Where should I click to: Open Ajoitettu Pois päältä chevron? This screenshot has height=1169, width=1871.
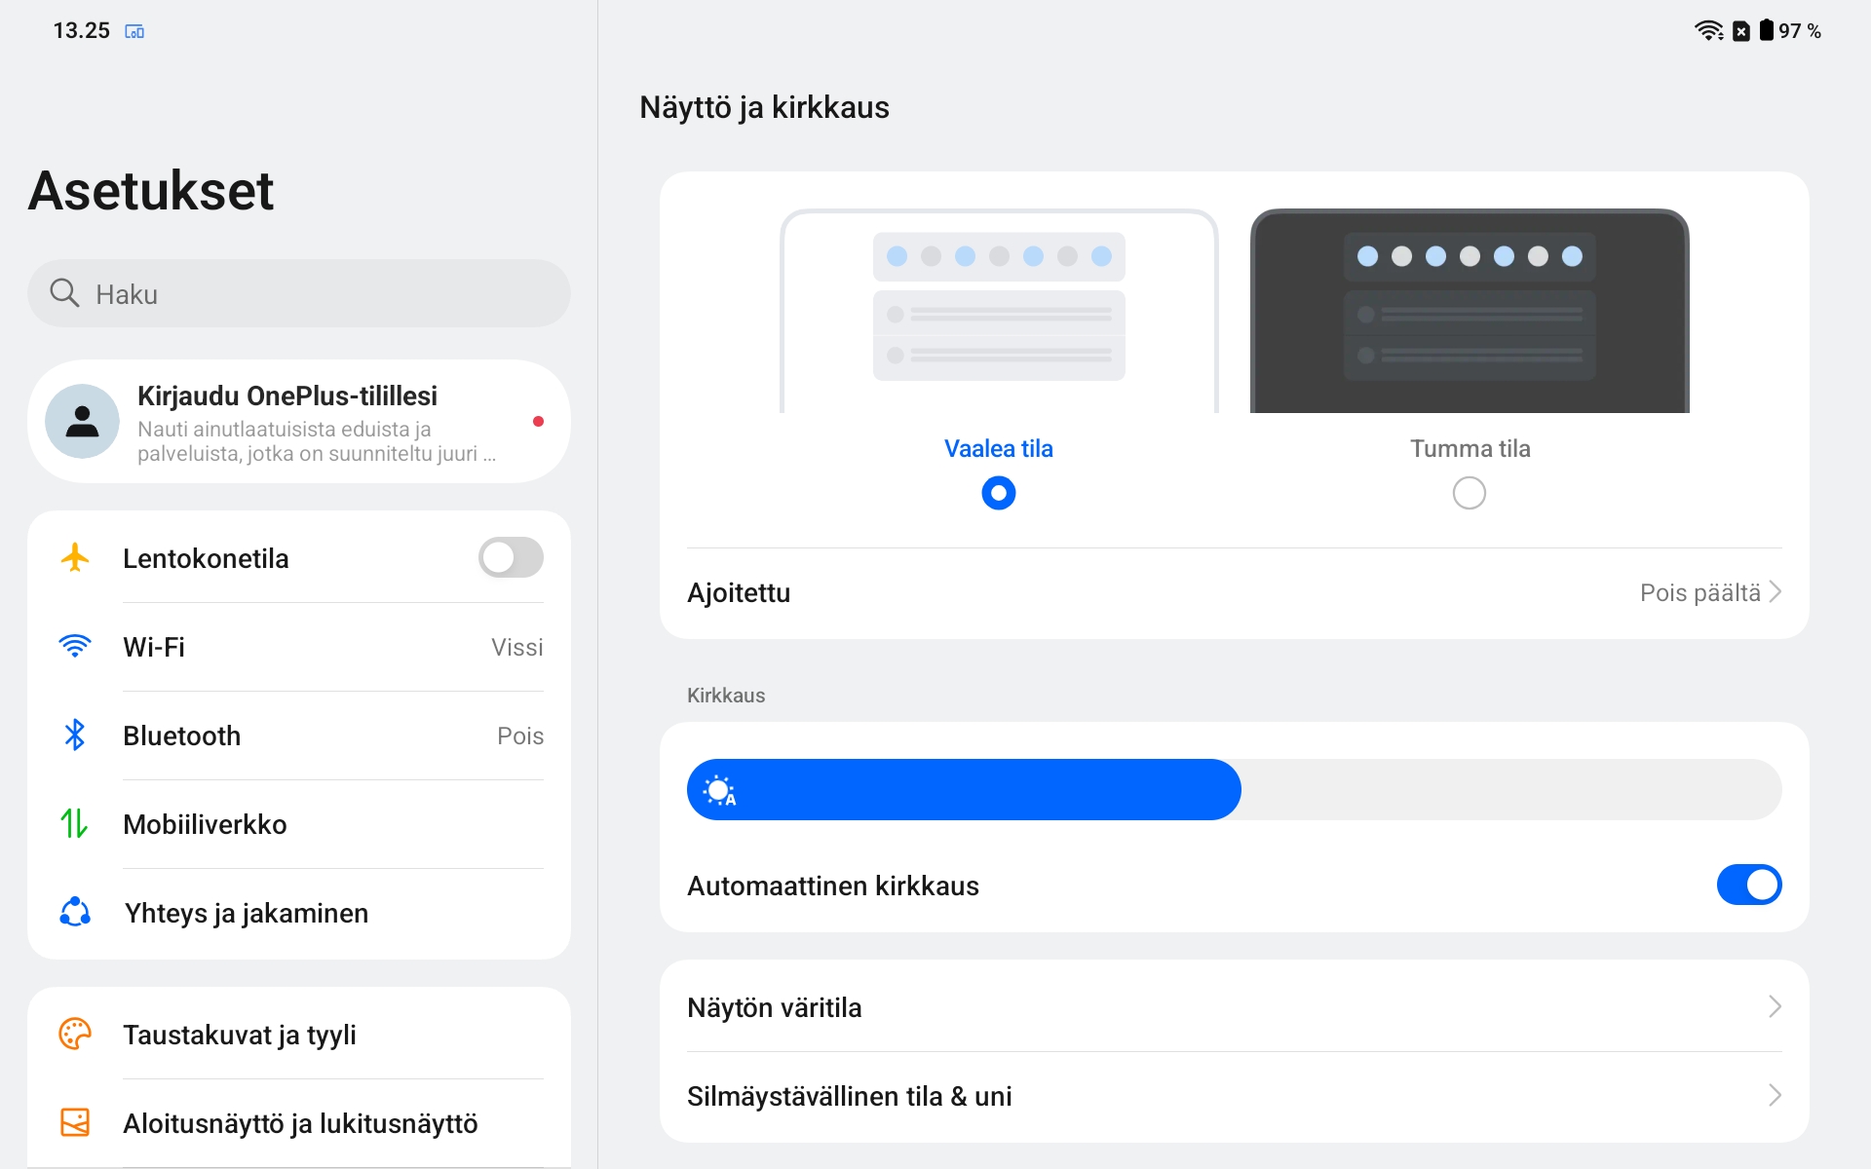click(1776, 592)
